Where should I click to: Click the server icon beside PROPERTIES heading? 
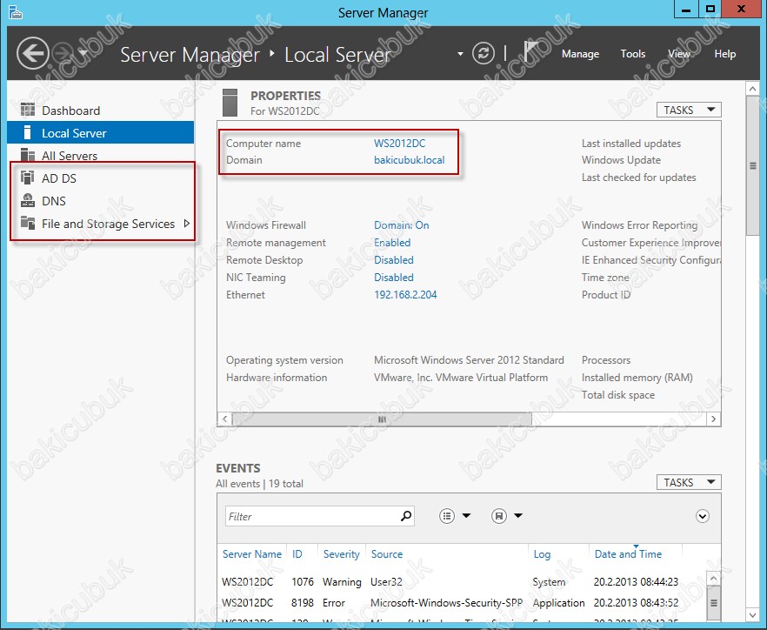(x=230, y=103)
